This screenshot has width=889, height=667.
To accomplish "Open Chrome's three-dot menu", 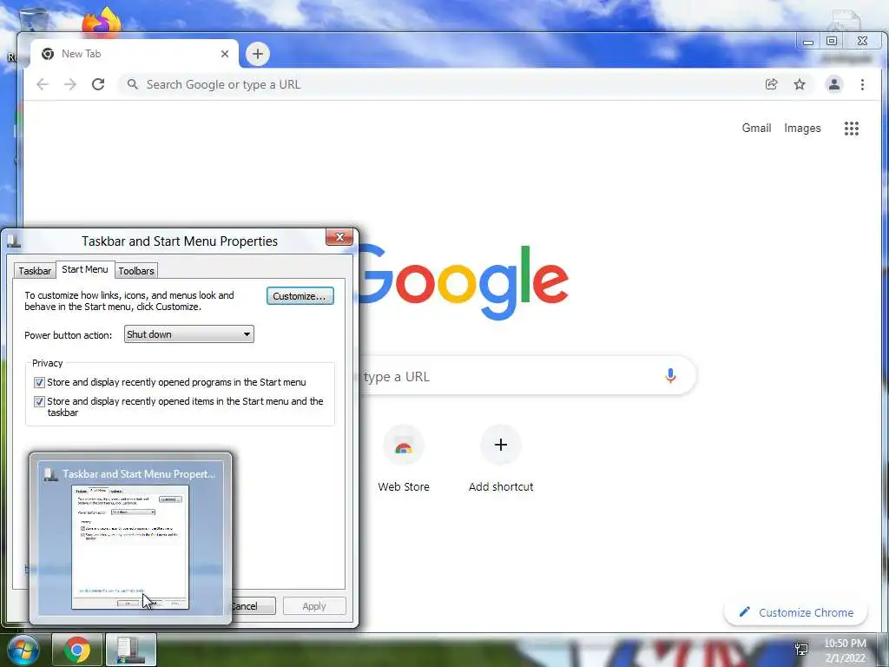I will coord(862,84).
